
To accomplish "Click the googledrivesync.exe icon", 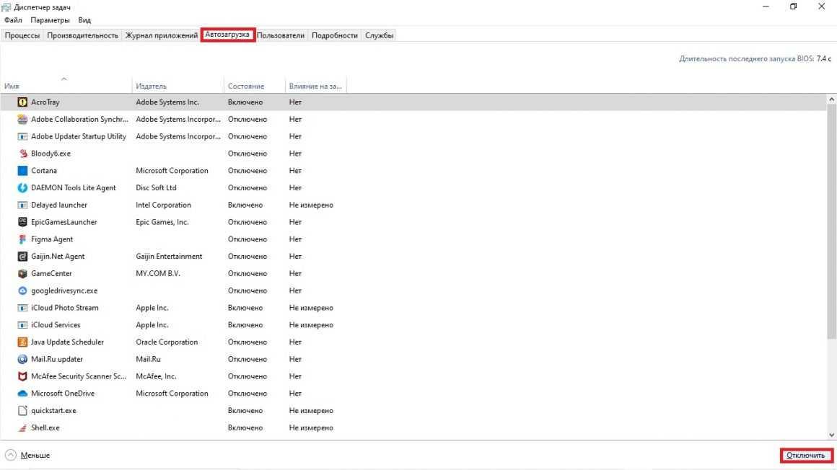I will coord(22,291).
